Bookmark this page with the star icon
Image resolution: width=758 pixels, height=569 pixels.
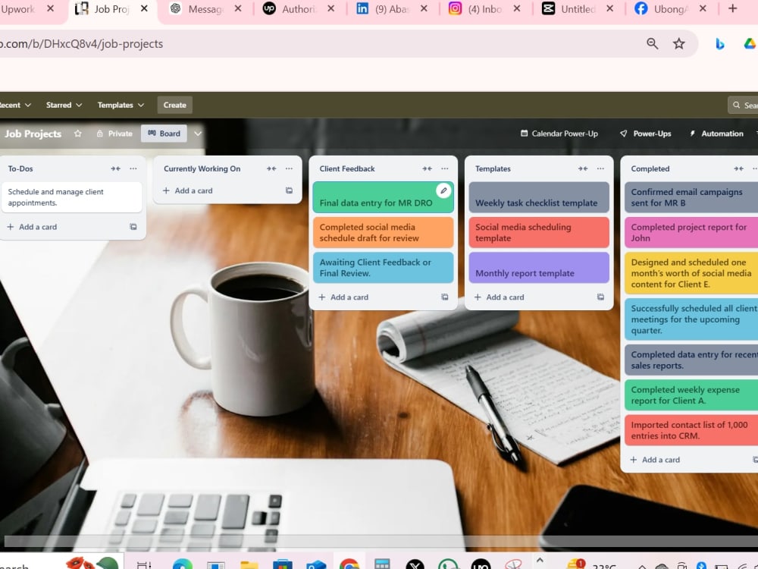(678, 43)
